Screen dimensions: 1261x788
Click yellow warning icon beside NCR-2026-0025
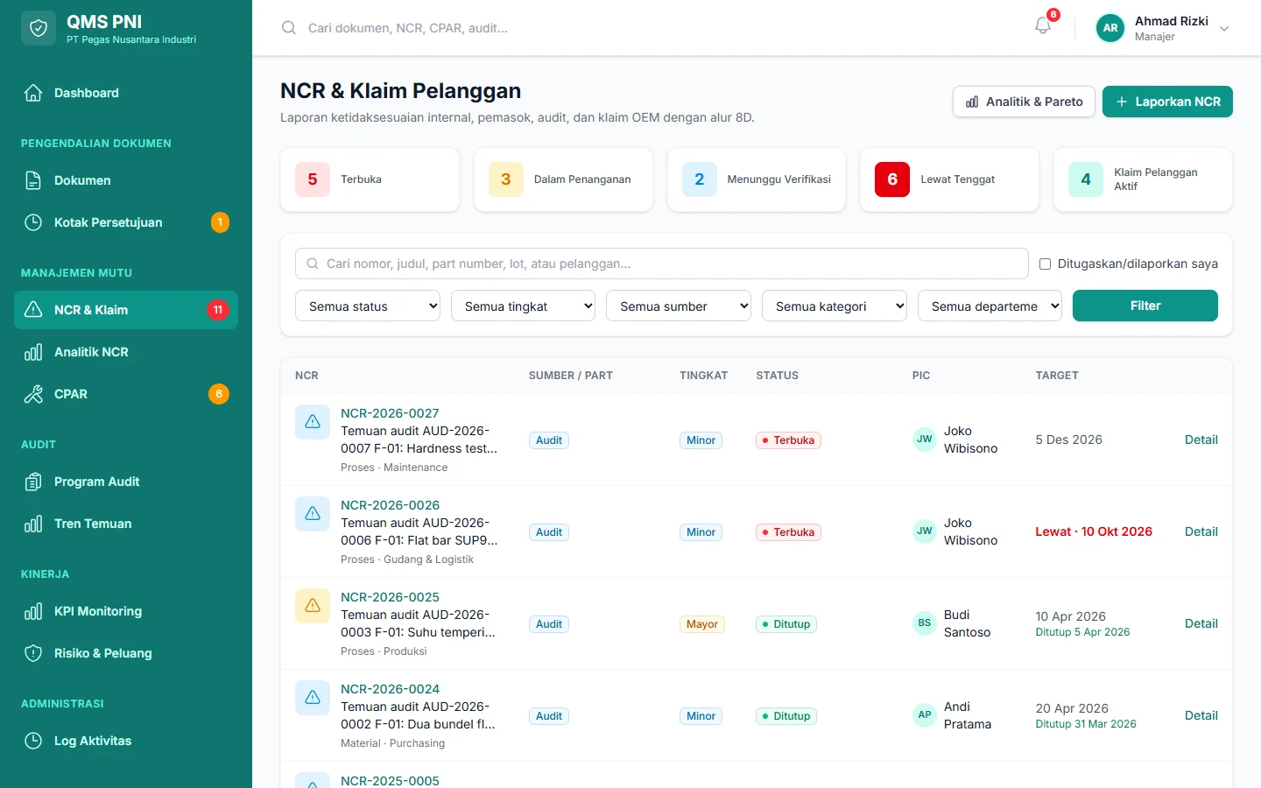(x=313, y=606)
